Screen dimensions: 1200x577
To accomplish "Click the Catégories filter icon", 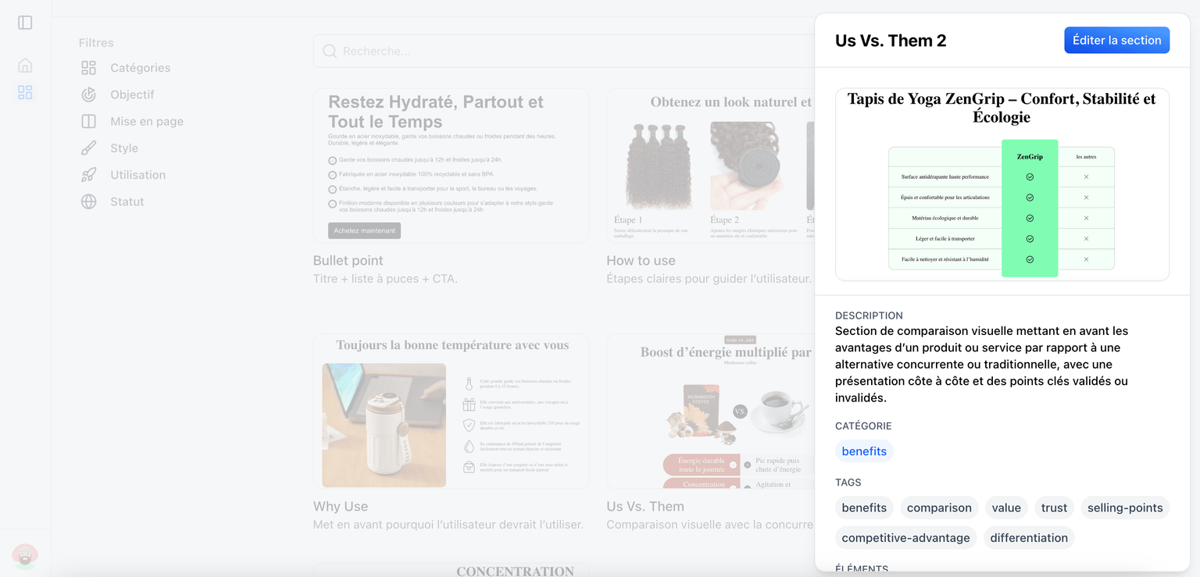I will (89, 68).
